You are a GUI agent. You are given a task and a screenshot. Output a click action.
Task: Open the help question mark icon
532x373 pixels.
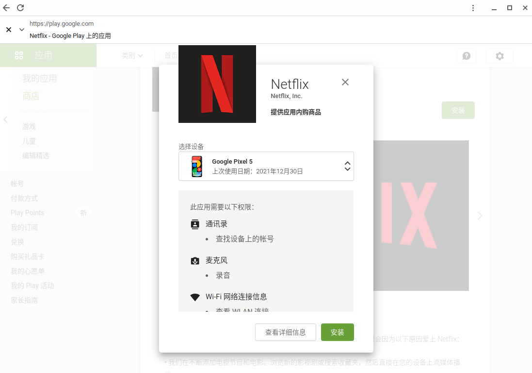(466, 56)
